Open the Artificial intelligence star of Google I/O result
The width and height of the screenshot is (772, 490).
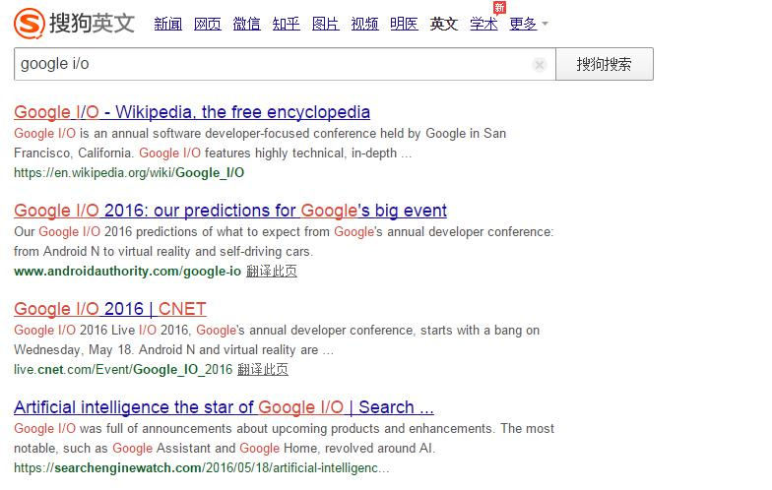click(224, 407)
